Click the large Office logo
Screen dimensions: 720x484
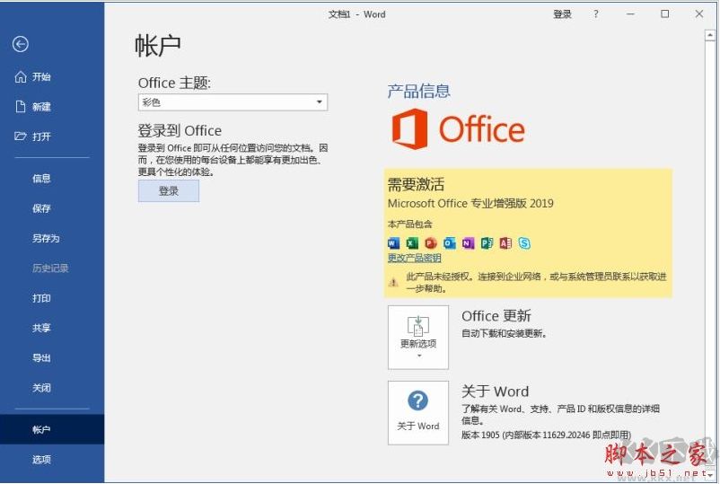click(458, 129)
